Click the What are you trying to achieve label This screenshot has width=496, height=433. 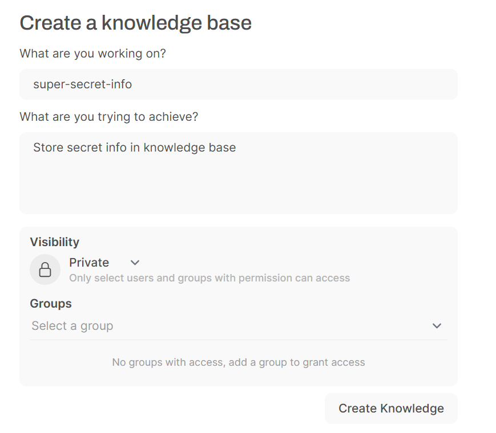pos(109,117)
